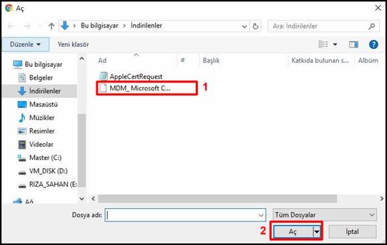The image size is (387, 245).
Task: Select the AppleCertRequest file
Action: (136, 76)
